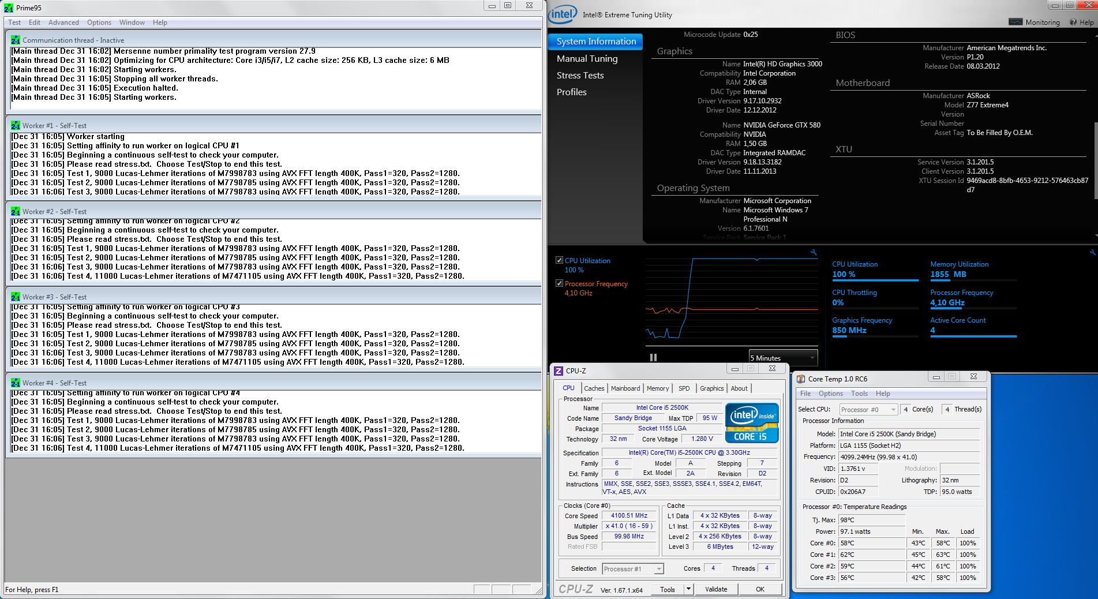Open graph settings via wrench icon above chart
Screen dimensions: 1098x599
pyautogui.click(x=814, y=252)
